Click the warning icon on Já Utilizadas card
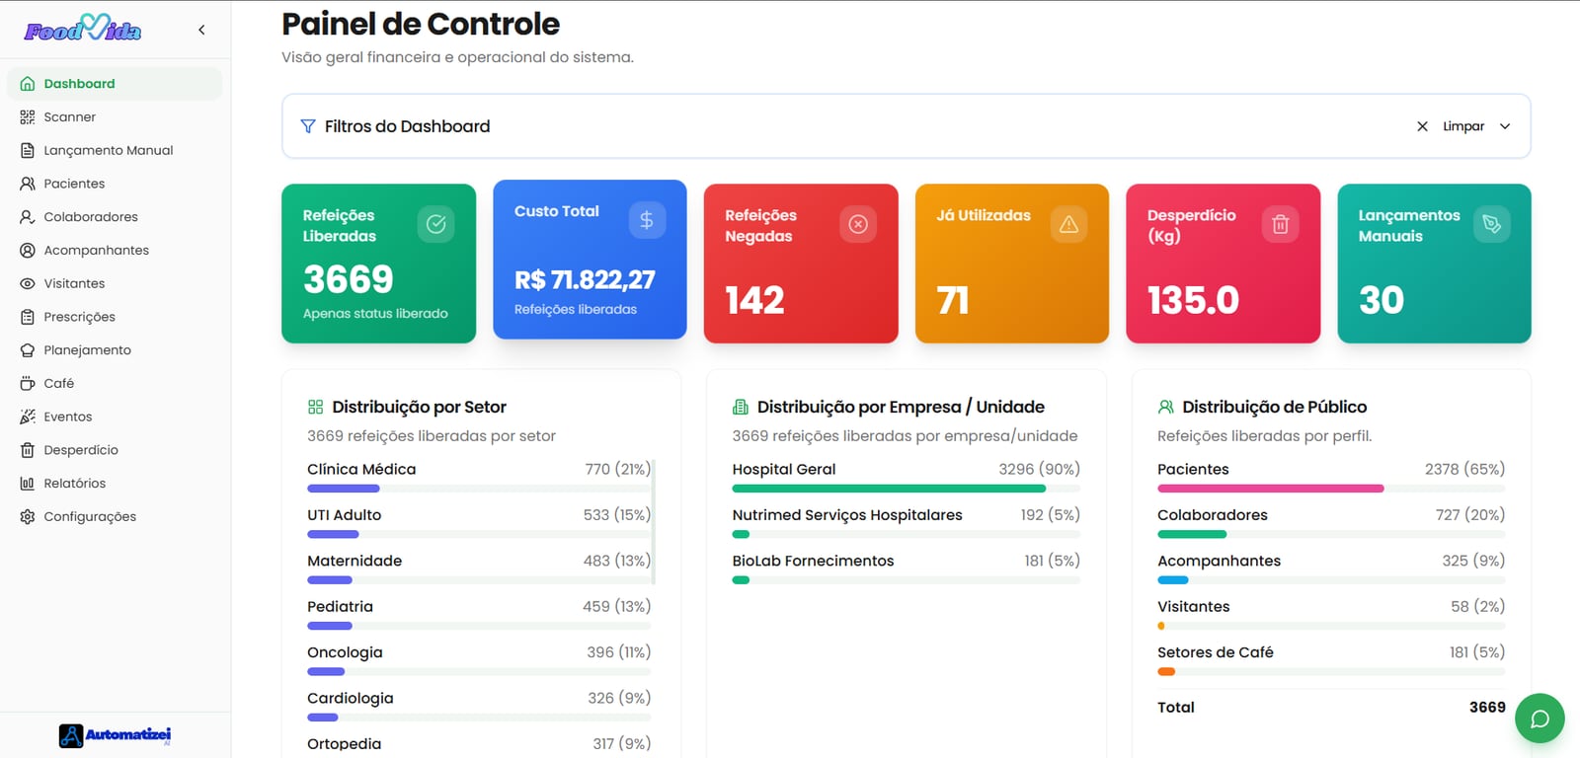 [1068, 224]
